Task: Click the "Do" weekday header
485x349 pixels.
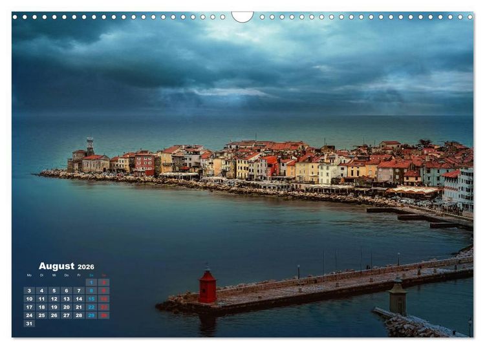Action: tap(67, 275)
